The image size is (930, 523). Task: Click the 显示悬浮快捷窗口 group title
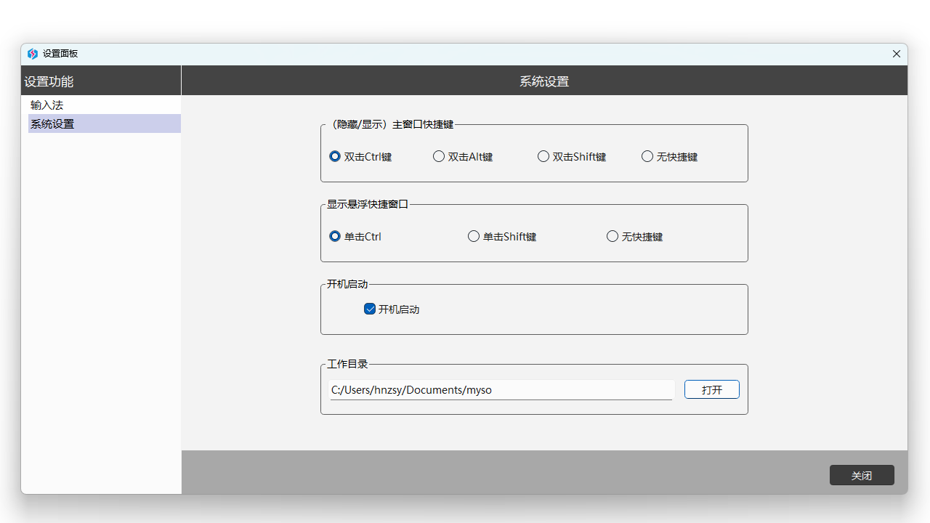coord(366,204)
